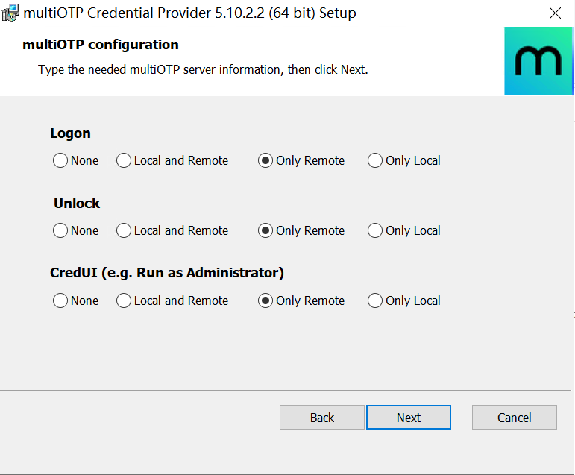Click the CredUI (e.g. Run as Administrator) heading
Image resolution: width=575 pixels, height=475 pixels.
pyautogui.click(x=167, y=273)
